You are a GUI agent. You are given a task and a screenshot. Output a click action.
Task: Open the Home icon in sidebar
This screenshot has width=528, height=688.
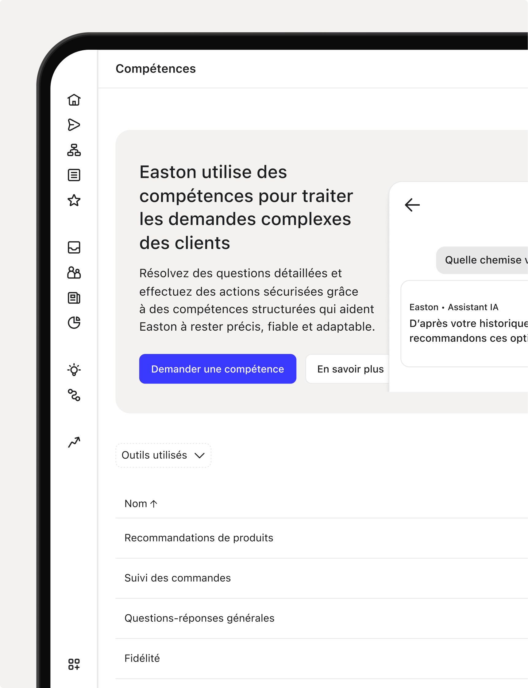[74, 100]
